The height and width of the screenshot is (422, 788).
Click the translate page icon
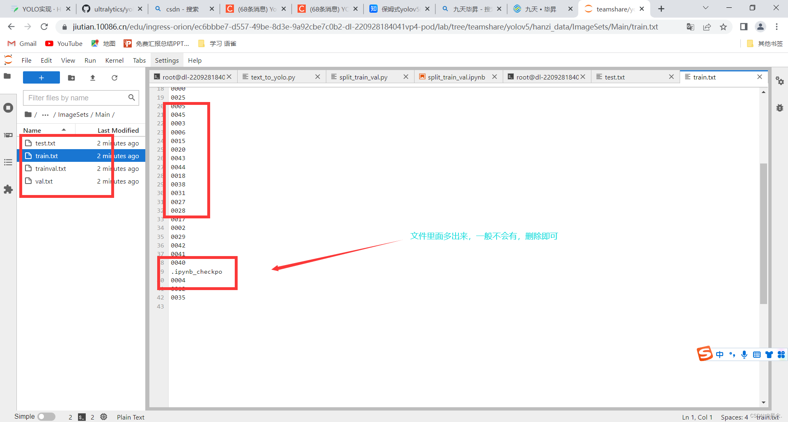coord(690,27)
